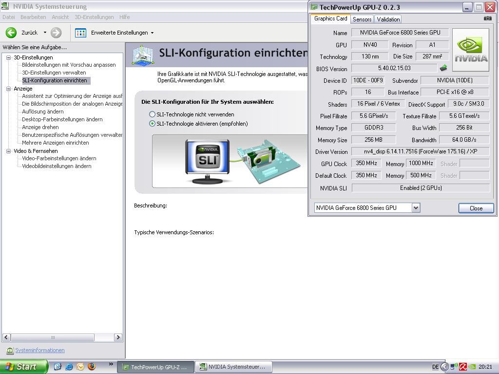499x374 pixels.
Task: Collapse the Anzeige tree node
Action: coord(9,89)
